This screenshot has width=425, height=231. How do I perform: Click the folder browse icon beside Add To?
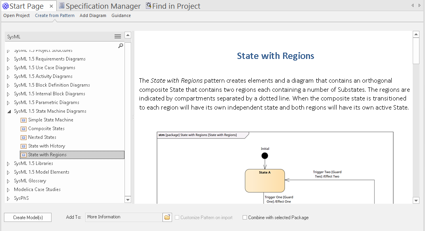tap(167, 217)
